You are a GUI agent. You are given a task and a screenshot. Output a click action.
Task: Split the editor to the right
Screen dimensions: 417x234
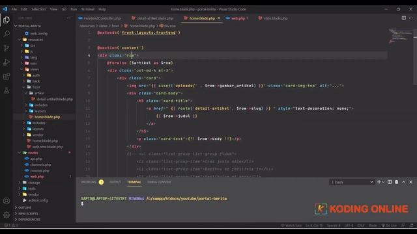(404, 18)
